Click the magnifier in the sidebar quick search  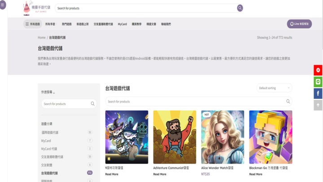click(x=93, y=104)
